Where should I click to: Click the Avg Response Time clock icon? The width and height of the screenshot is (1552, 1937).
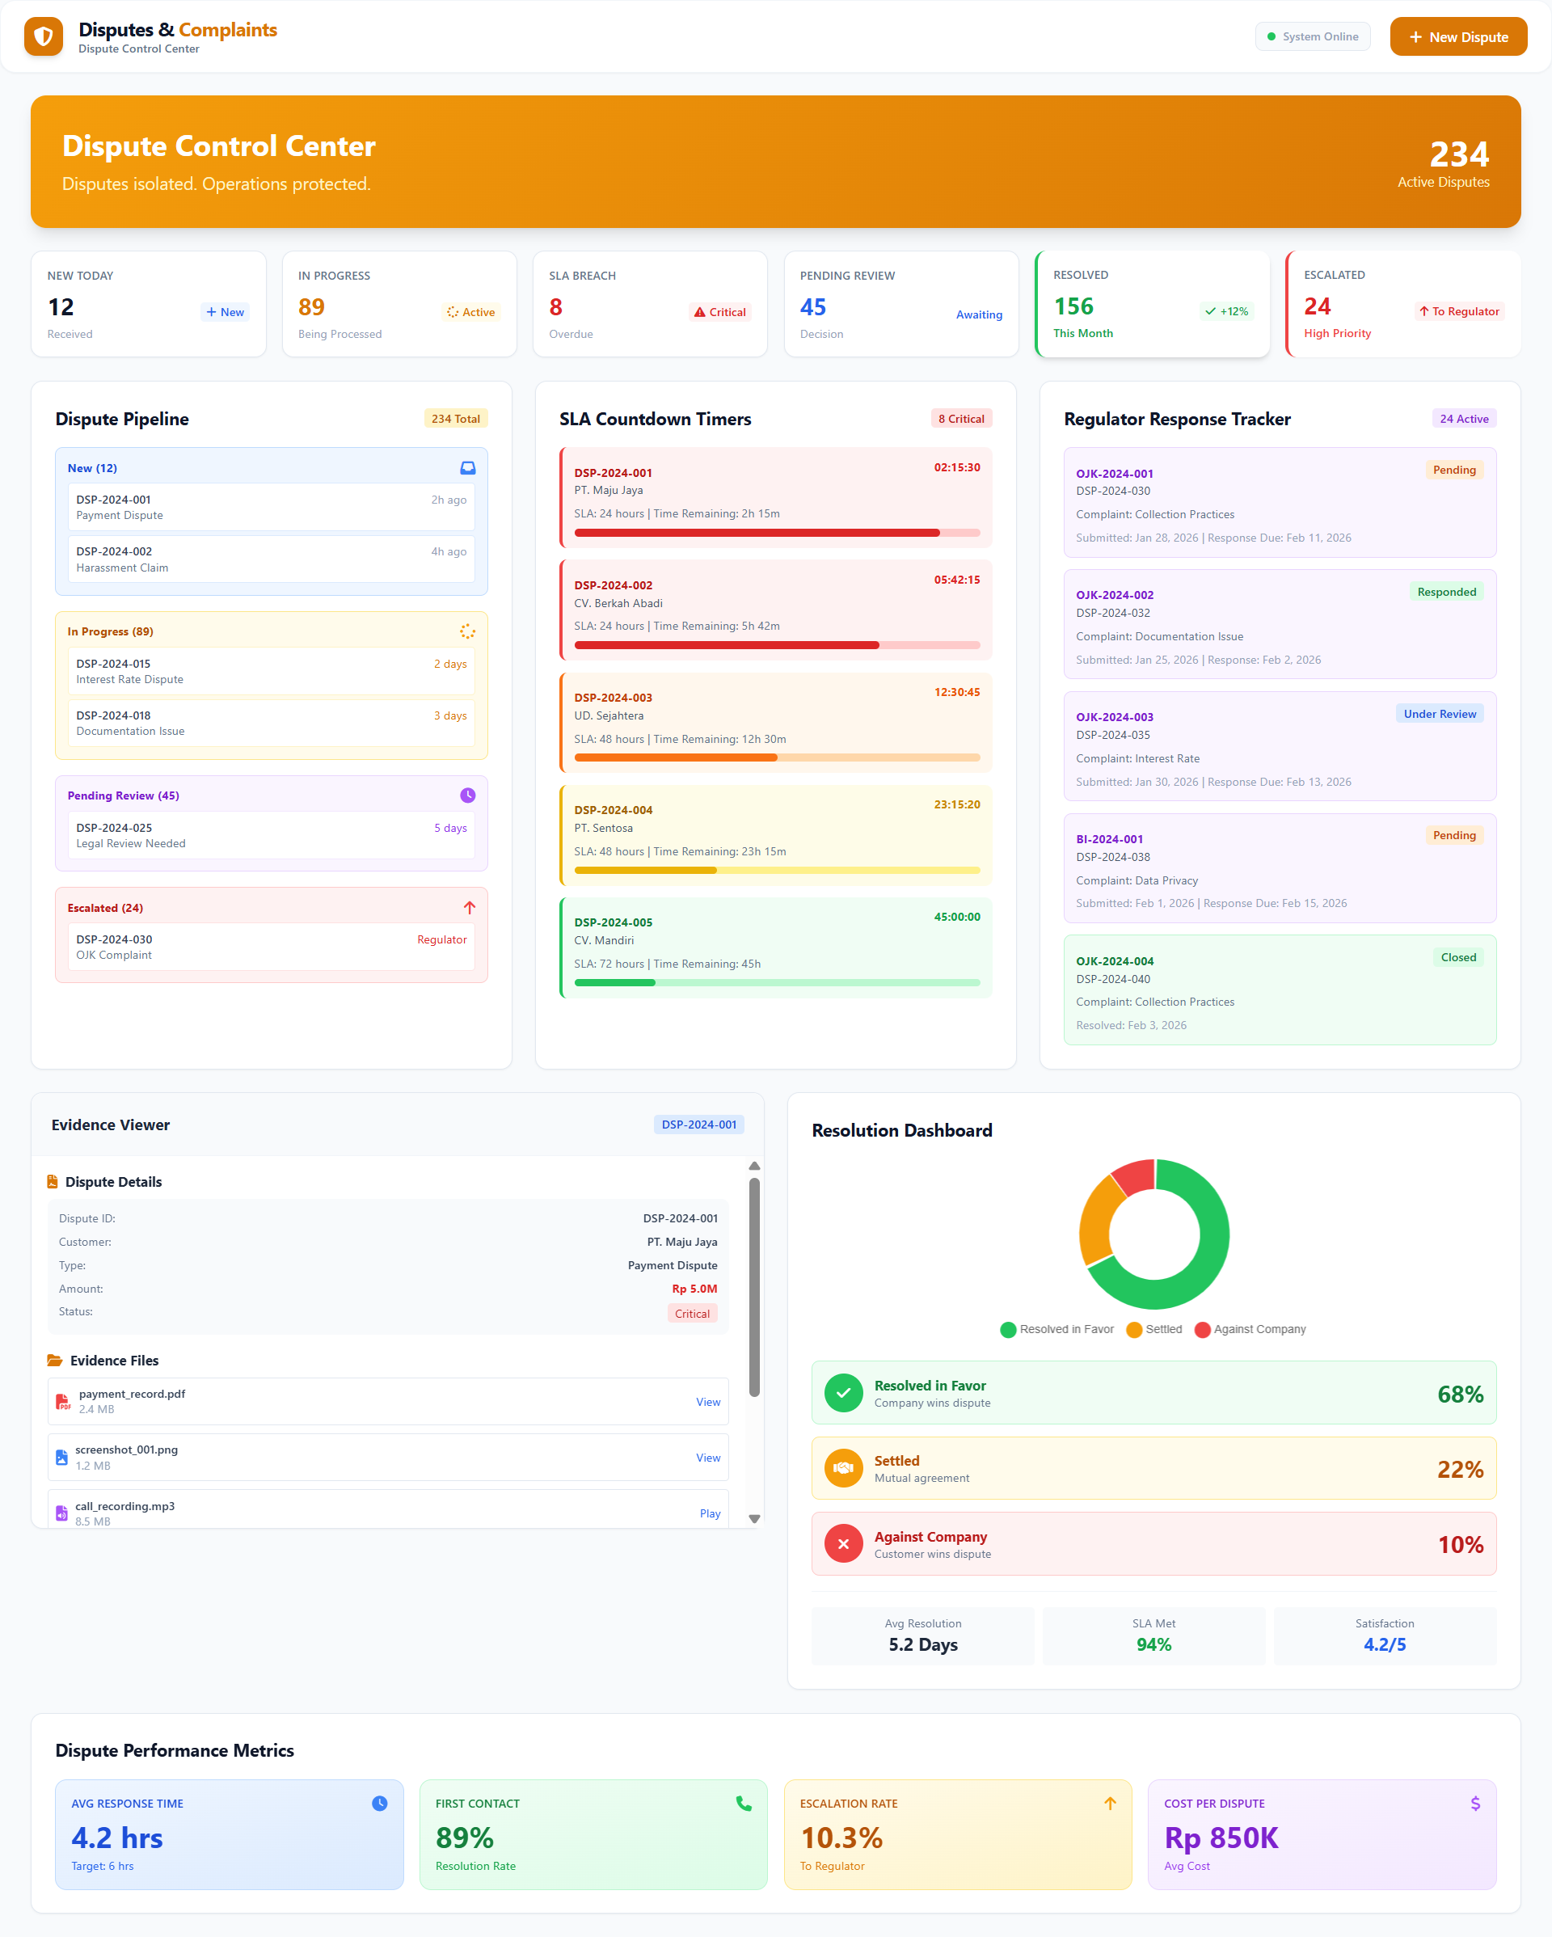tap(380, 1803)
